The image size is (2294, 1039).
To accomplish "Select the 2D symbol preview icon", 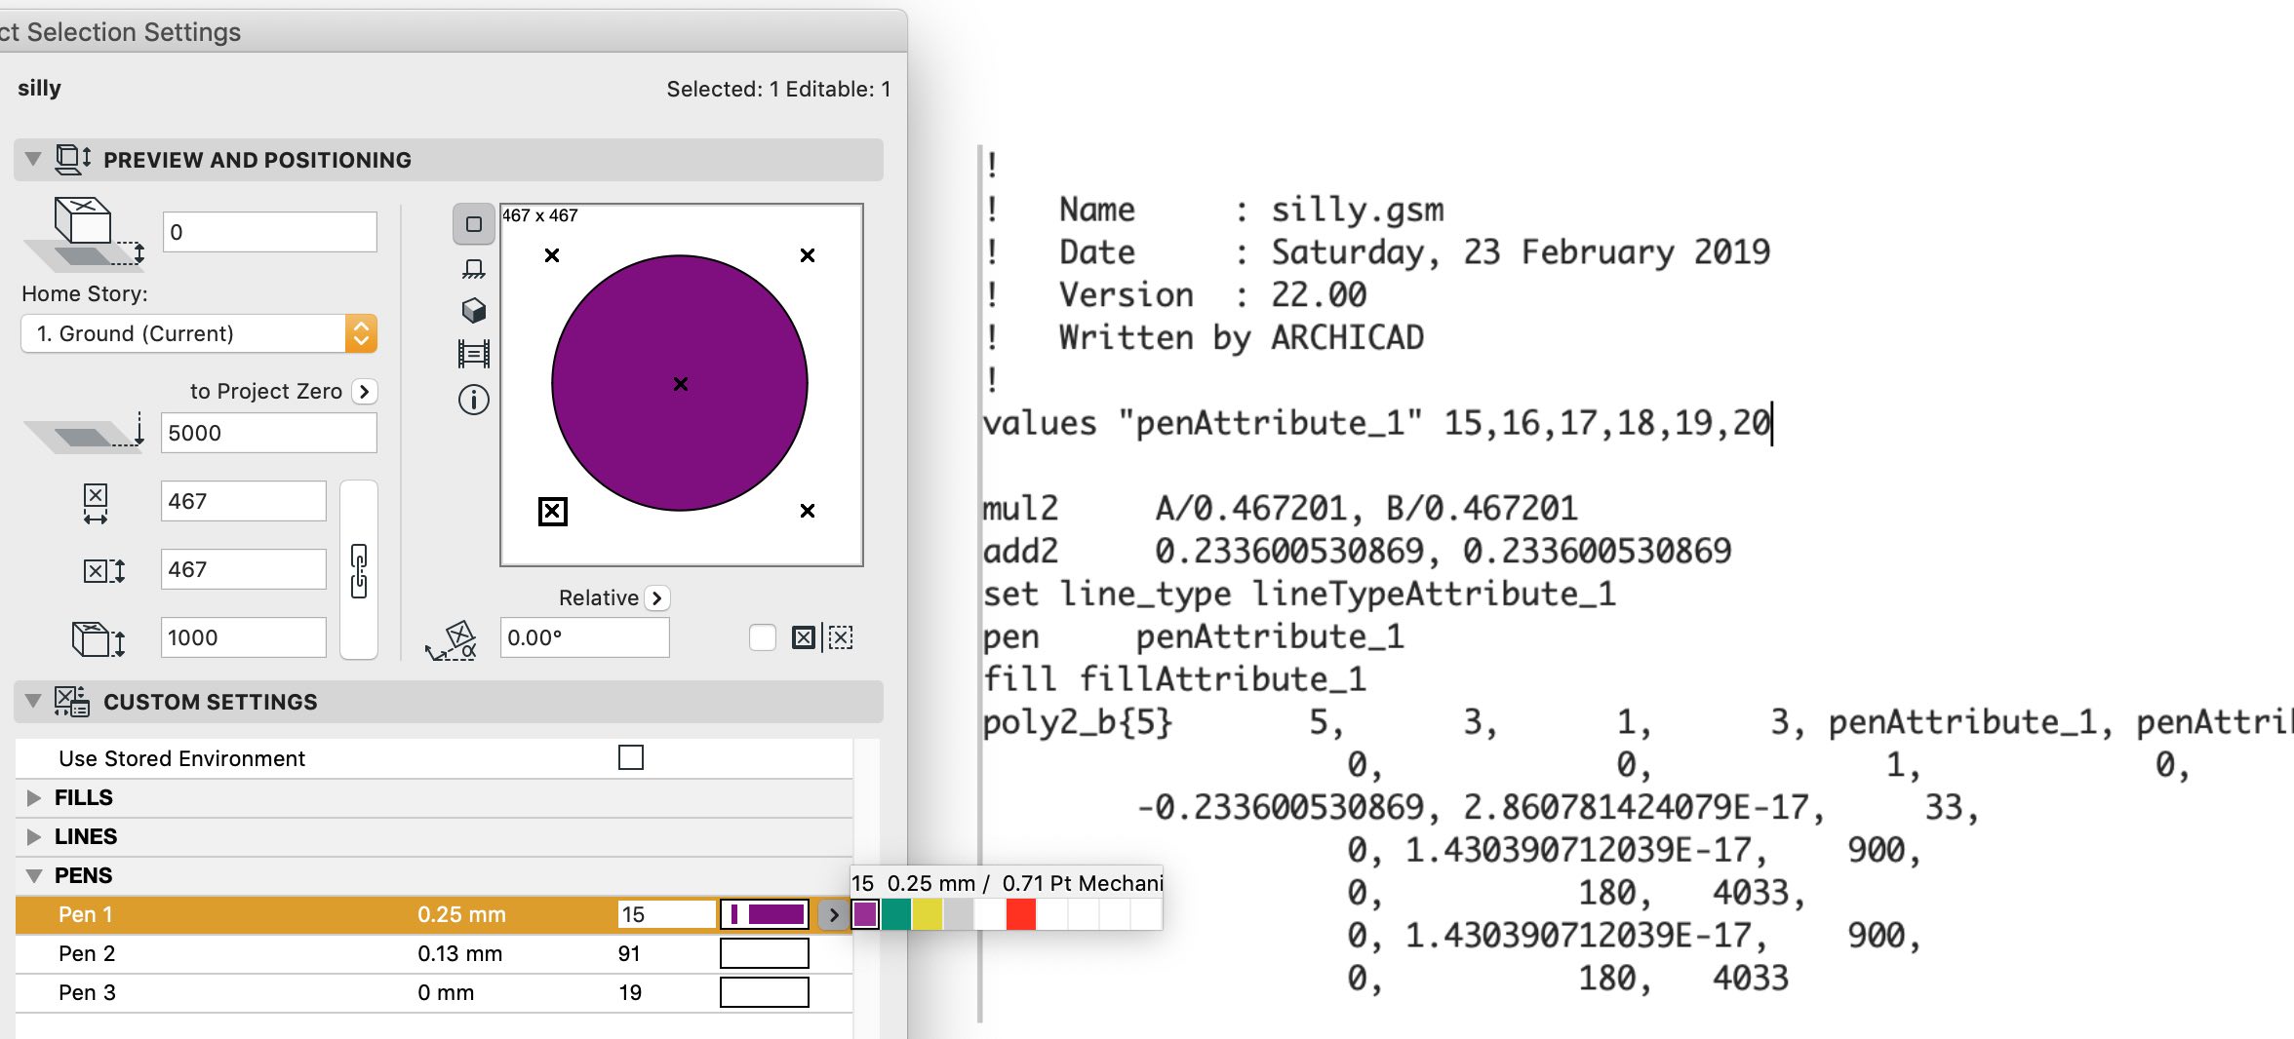I will pos(474,224).
